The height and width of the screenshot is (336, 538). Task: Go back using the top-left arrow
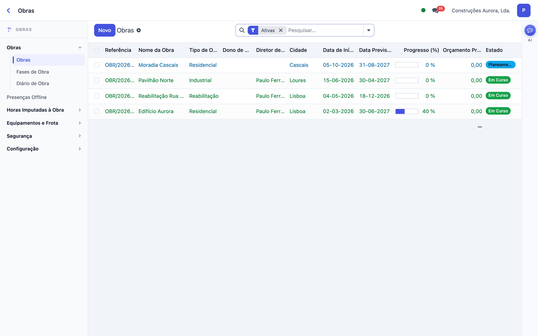pos(8,10)
